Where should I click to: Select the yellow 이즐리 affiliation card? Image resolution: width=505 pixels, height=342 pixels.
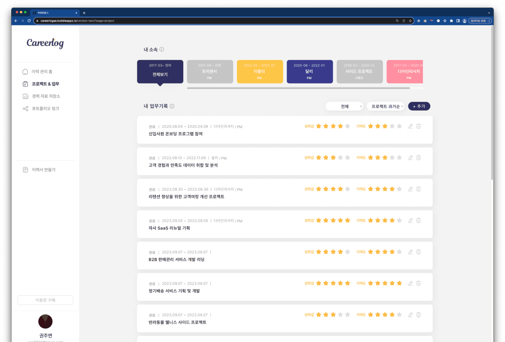click(260, 72)
